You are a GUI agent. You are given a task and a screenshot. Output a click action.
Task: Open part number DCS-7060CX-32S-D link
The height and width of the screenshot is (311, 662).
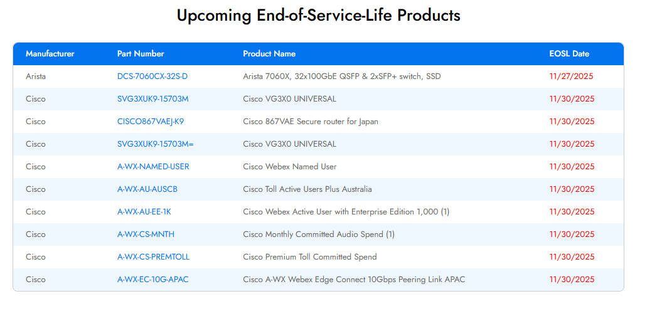point(152,76)
